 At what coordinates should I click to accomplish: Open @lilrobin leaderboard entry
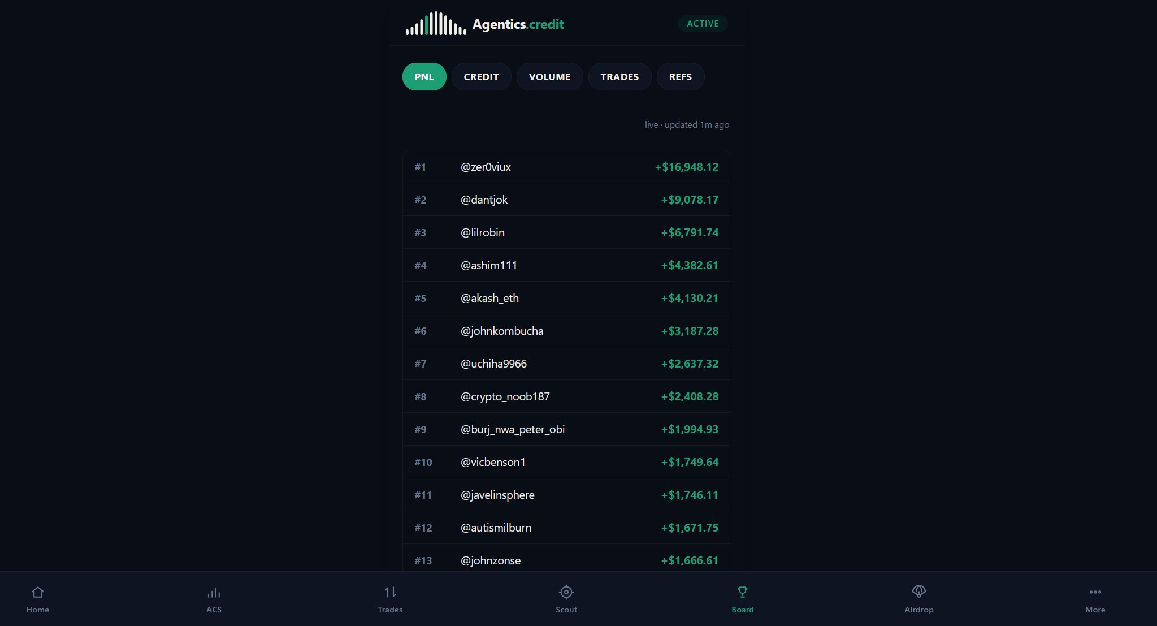click(567, 232)
